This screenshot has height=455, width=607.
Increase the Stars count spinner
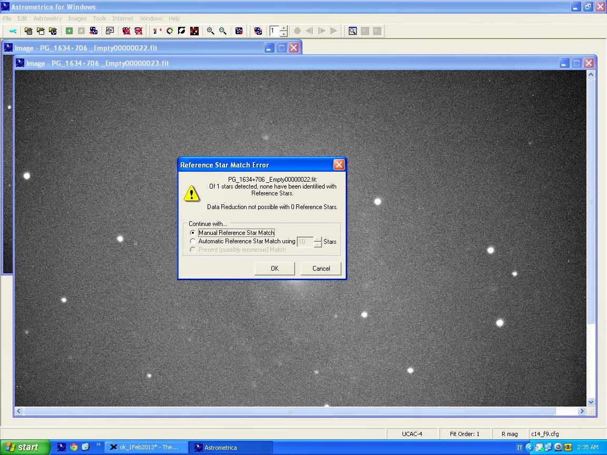318,239
